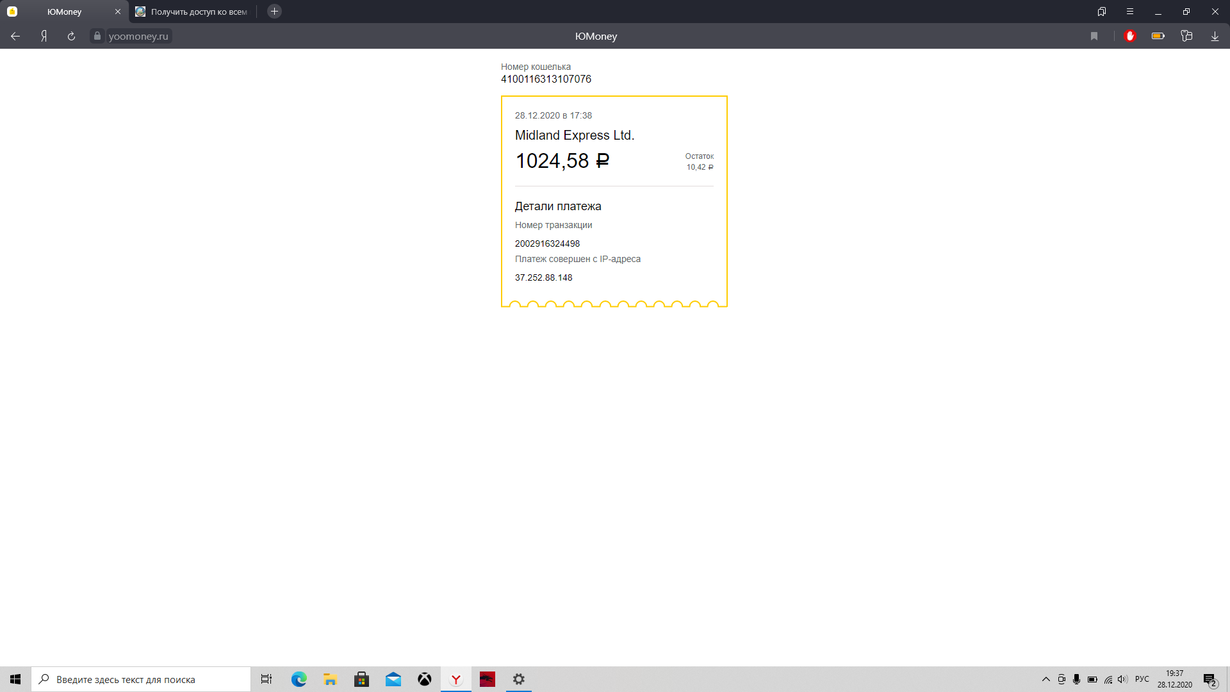
Task: Open the red ad blocker extension
Action: [x=1130, y=37]
